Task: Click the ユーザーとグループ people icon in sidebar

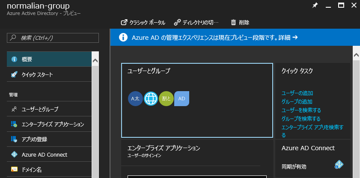Action: pyautogui.click(x=14, y=109)
